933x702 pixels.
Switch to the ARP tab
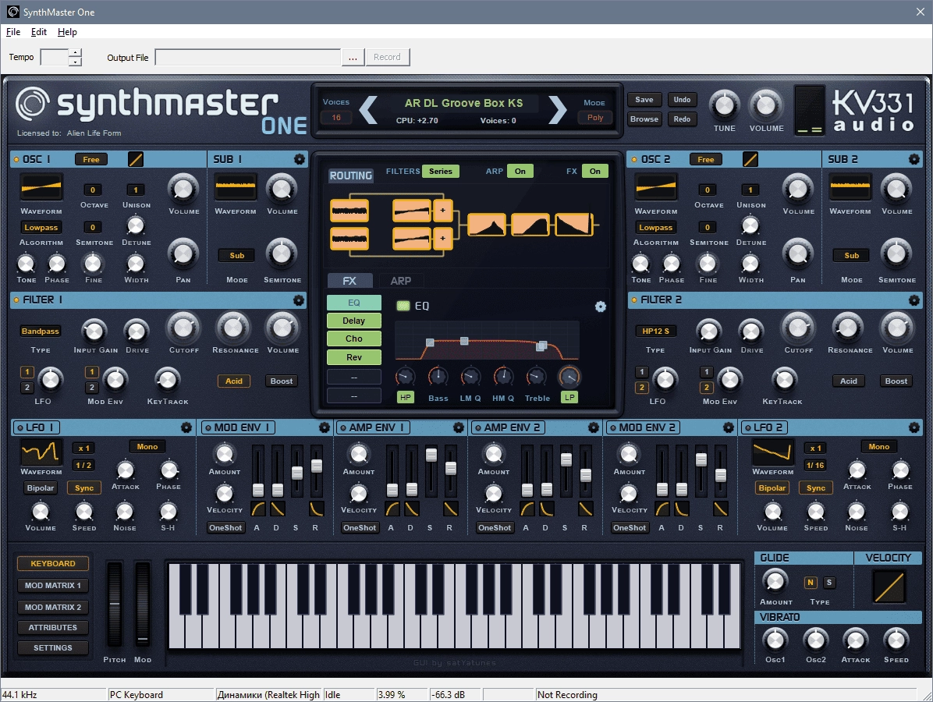click(x=400, y=281)
